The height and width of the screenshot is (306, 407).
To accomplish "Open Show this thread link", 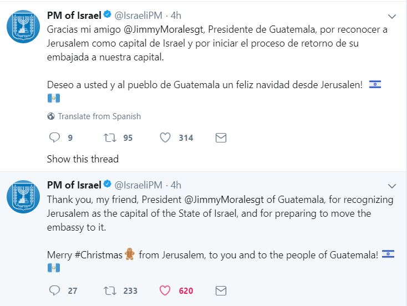I will pyautogui.click(x=83, y=159).
